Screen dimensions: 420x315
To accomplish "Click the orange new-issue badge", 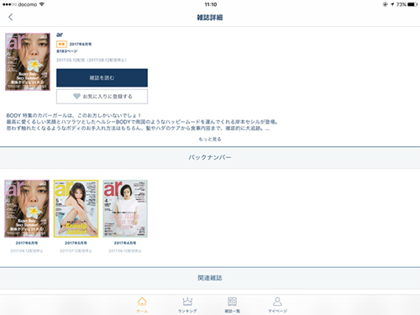I will point(61,44).
